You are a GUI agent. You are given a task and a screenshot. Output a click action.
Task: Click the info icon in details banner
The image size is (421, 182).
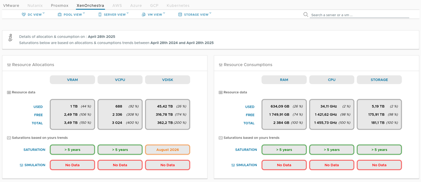coord(11,39)
